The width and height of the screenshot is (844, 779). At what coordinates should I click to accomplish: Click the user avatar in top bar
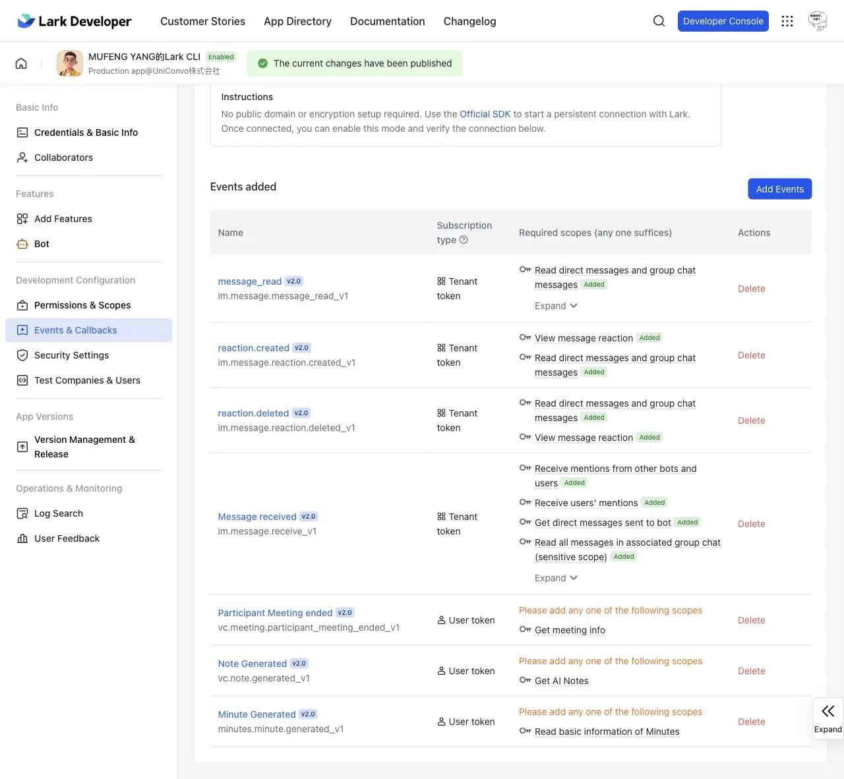[x=818, y=21]
